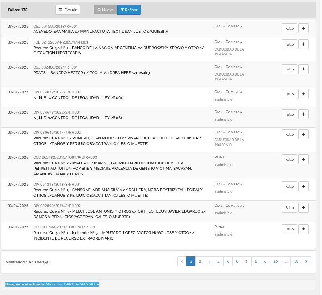
Task: Open Fallo for ROMERO, JUAN MODESTO case
Action: click(x=289, y=135)
